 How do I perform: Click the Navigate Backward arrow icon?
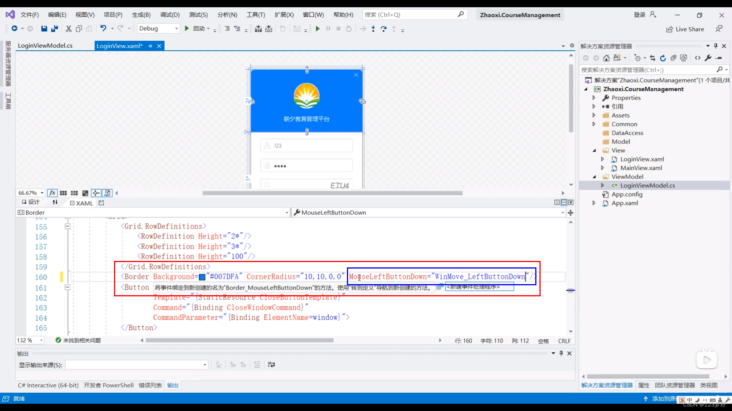point(14,29)
